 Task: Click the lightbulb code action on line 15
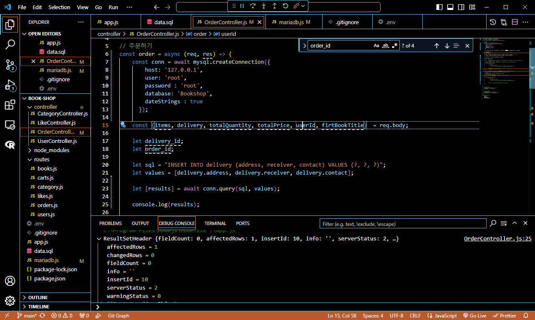pyautogui.click(x=123, y=125)
